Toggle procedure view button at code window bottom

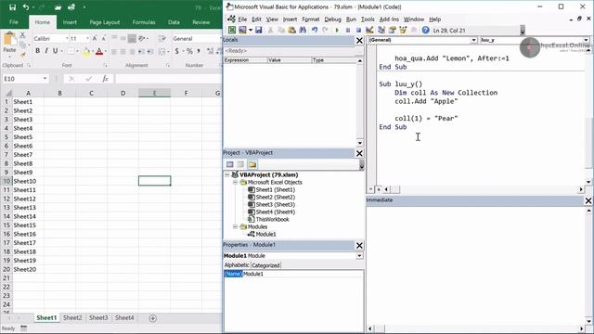point(371,189)
